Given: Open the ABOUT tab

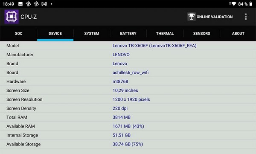Looking at the screenshot, I should click(x=238, y=33).
